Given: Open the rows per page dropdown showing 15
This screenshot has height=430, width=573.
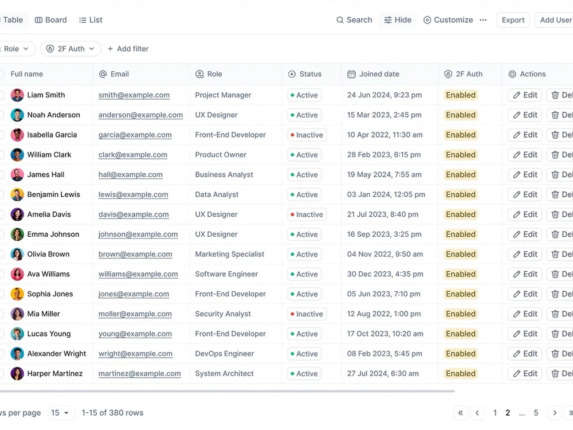Looking at the screenshot, I should click(60, 413).
